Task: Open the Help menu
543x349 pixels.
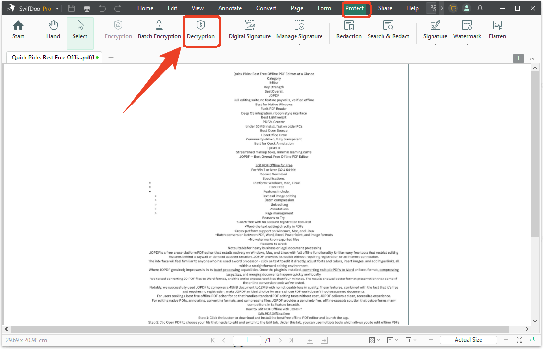Action: [x=412, y=8]
